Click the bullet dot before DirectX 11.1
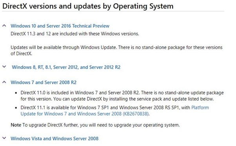This screenshot has height=146, width=236. 16,108
